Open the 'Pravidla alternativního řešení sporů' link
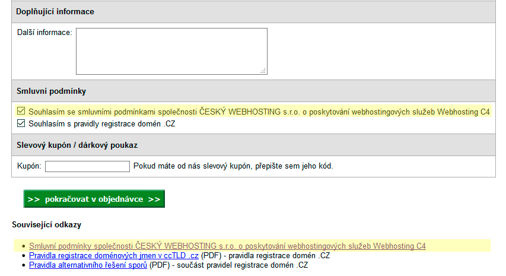 pos(88,265)
